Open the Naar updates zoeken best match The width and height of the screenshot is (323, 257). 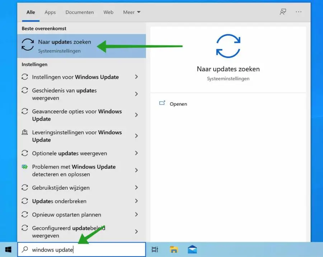point(81,46)
